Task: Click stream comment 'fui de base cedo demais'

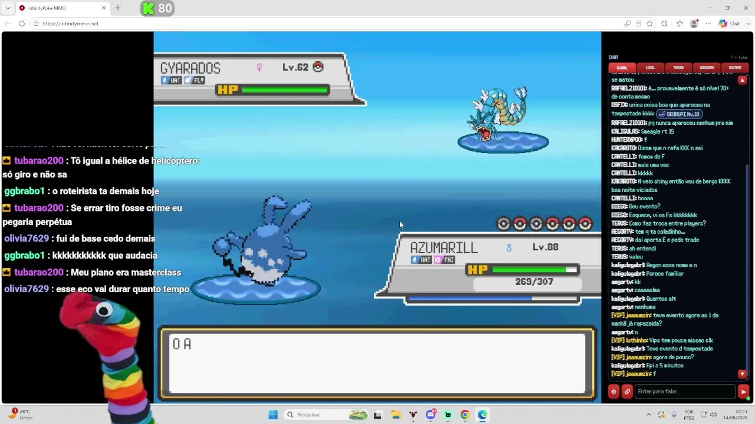Action: coord(106,238)
